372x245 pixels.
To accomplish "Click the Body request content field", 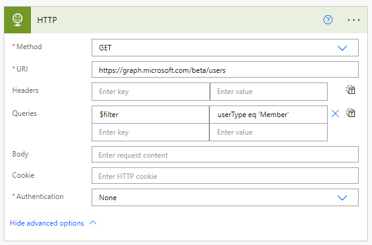I will pyautogui.click(x=225, y=155).
